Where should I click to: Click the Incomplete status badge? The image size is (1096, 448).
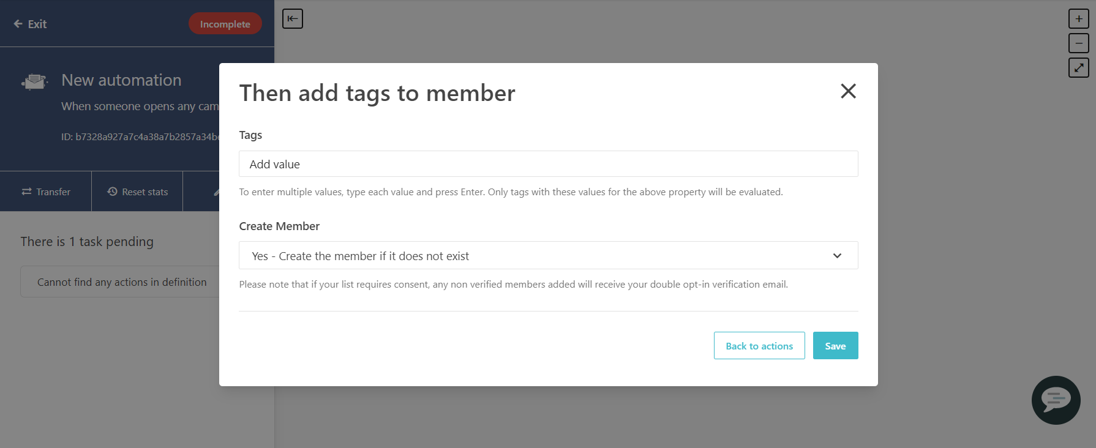(x=225, y=23)
